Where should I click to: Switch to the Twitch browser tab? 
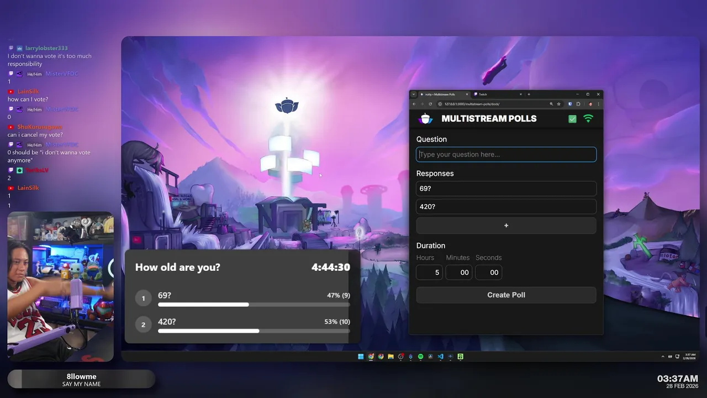tap(497, 95)
